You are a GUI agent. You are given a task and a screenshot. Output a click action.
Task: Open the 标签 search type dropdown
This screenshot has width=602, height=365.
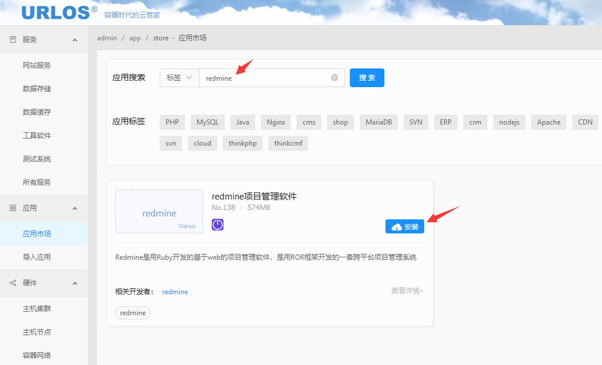(179, 78)
